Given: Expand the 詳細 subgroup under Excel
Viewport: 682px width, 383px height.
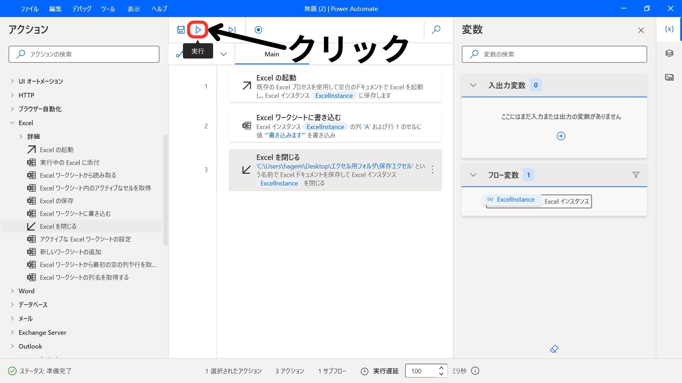Looking at the screenshot, I should pyautogui.click(x=21, y=137).
